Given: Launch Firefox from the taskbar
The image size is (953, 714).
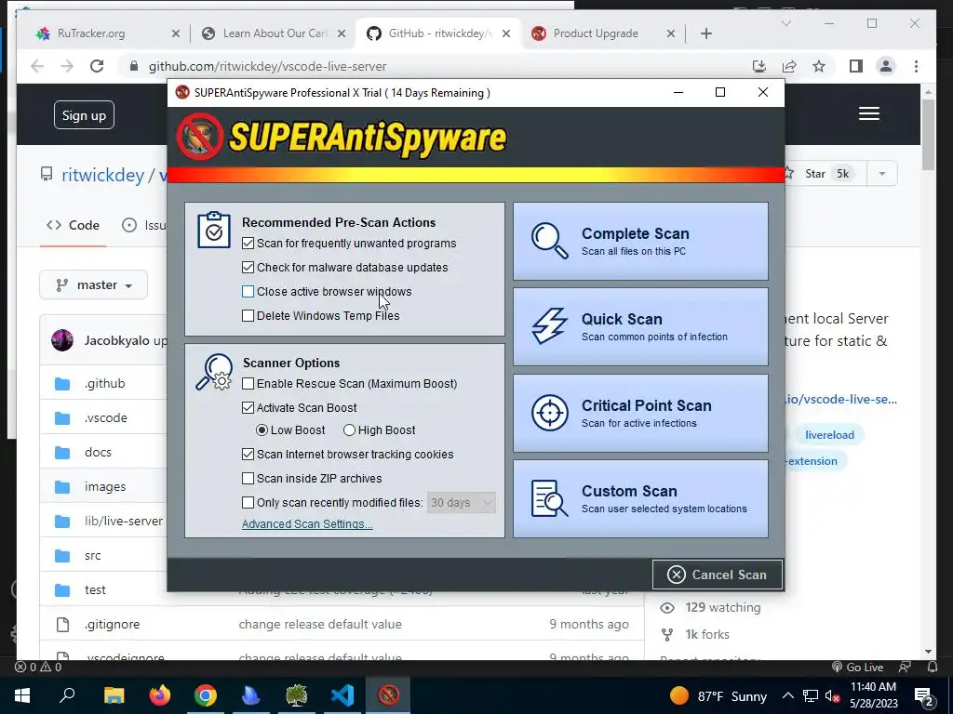Looking at the screenshot, I should pyautogui.click(x=160, y=695).
